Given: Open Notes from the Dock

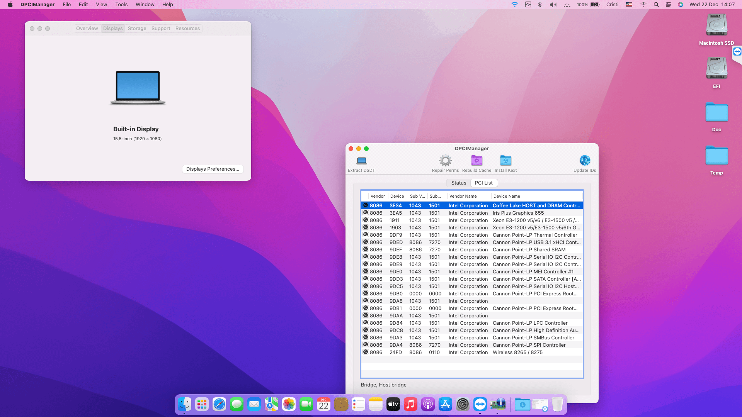Looking at the screenshot, I should (x=376, y=404).
